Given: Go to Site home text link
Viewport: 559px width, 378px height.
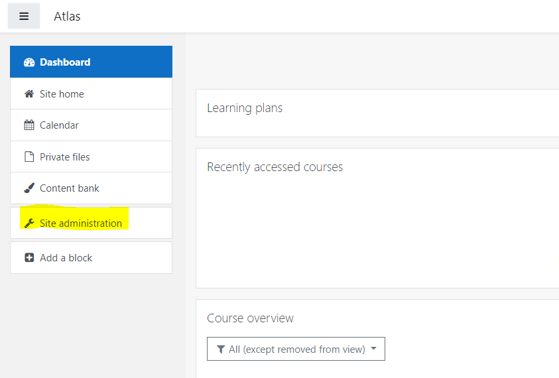Looking at the screenshot, I should pos(62,94).
